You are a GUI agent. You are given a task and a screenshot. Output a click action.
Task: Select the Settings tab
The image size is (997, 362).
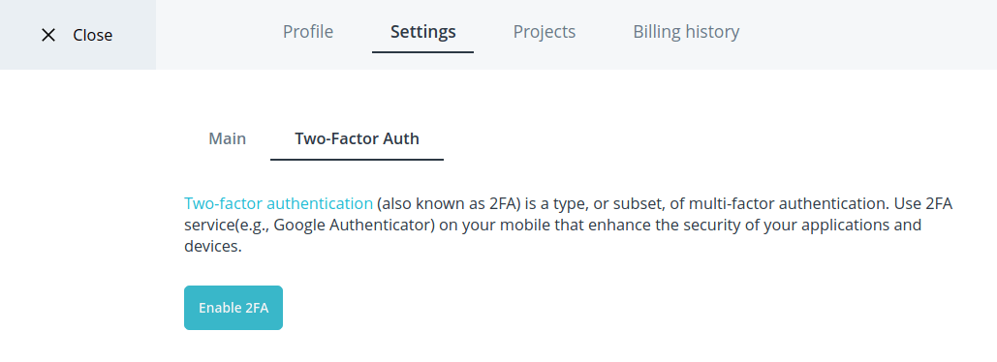click(422, 32)
